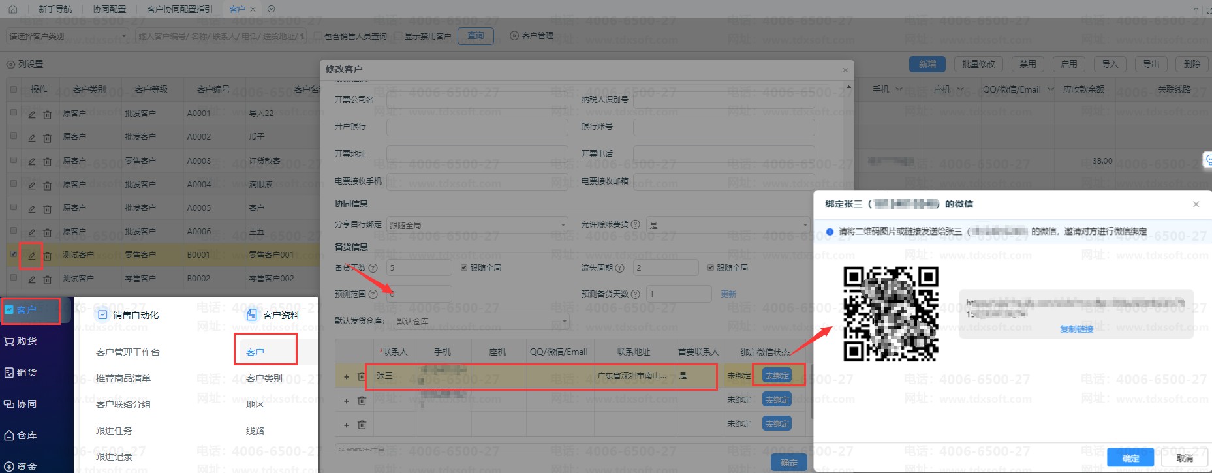Screen dimensions: 1212x473
Task: Click the delete trash icon for customer A0001
Action: [47, 115]
